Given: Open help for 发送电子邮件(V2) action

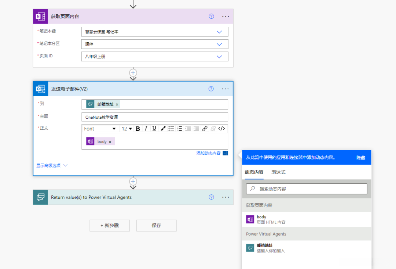Looking at the screenshot, I should (211, 89).
